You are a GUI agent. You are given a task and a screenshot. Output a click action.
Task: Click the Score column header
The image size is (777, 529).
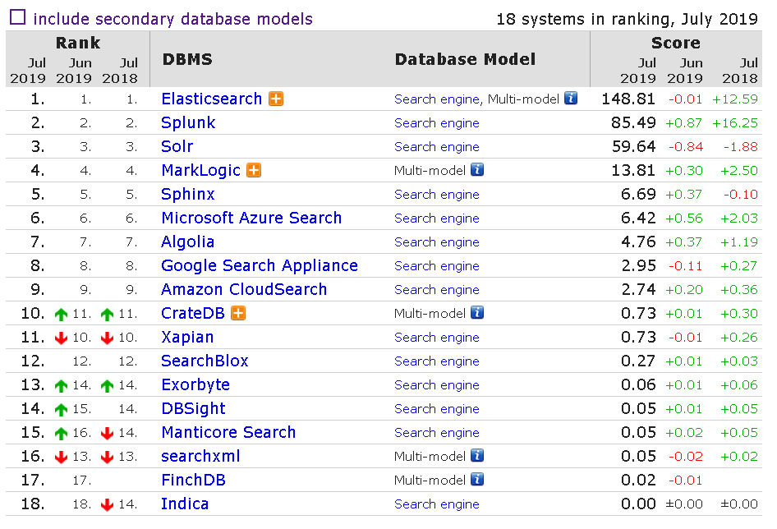pyautogui.click(x=676, y=43)
